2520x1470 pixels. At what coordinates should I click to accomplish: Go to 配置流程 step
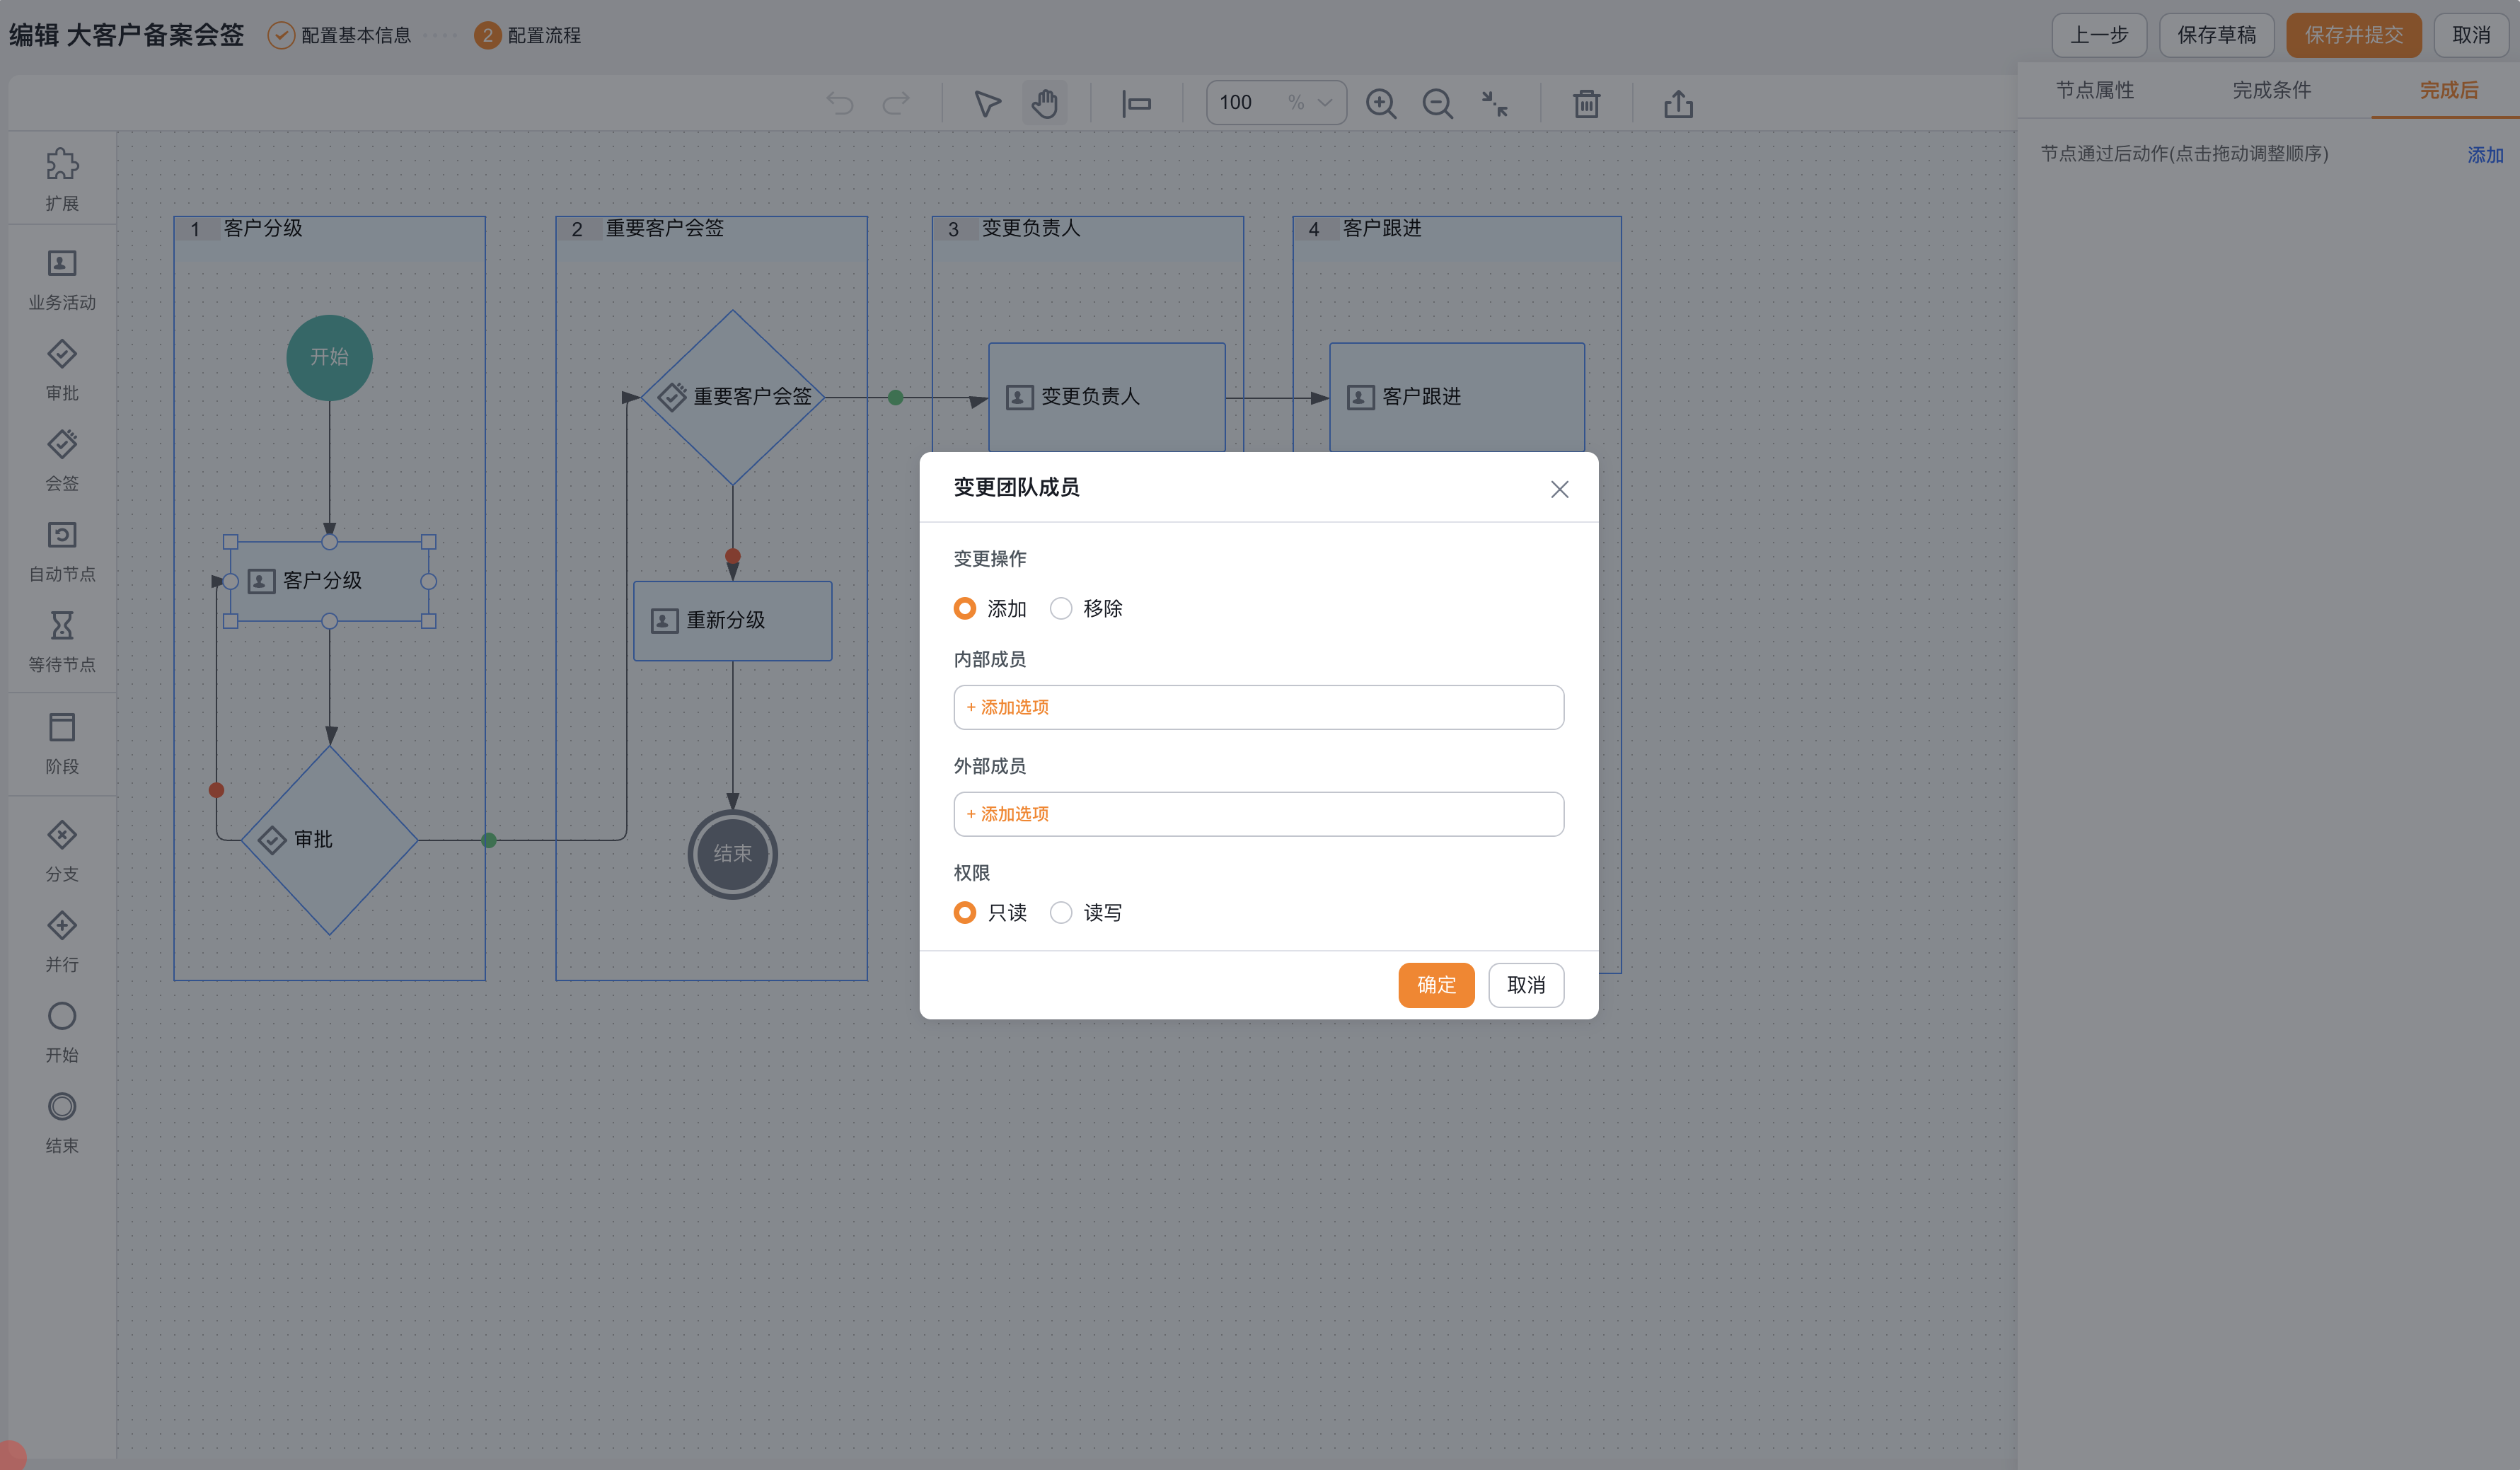527,35
